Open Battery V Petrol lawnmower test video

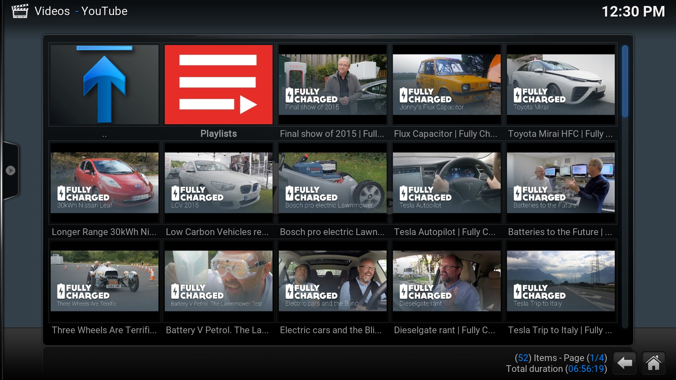218,281
